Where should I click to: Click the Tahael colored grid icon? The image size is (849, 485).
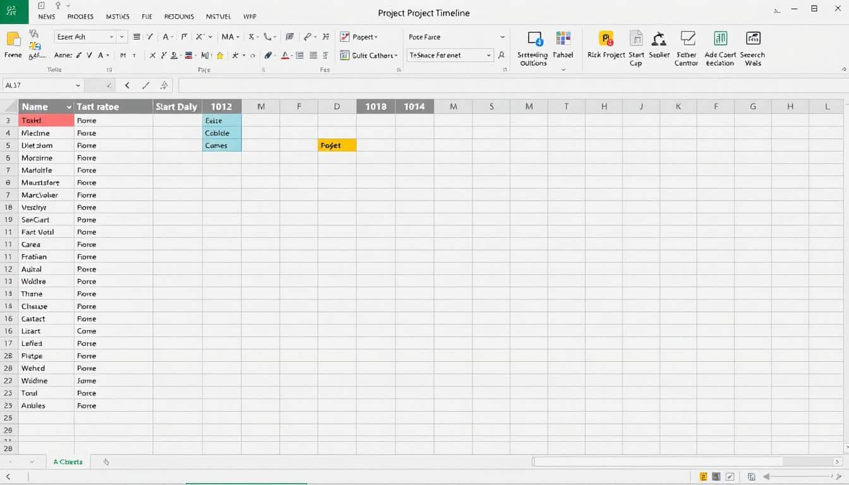pos(563,39)
